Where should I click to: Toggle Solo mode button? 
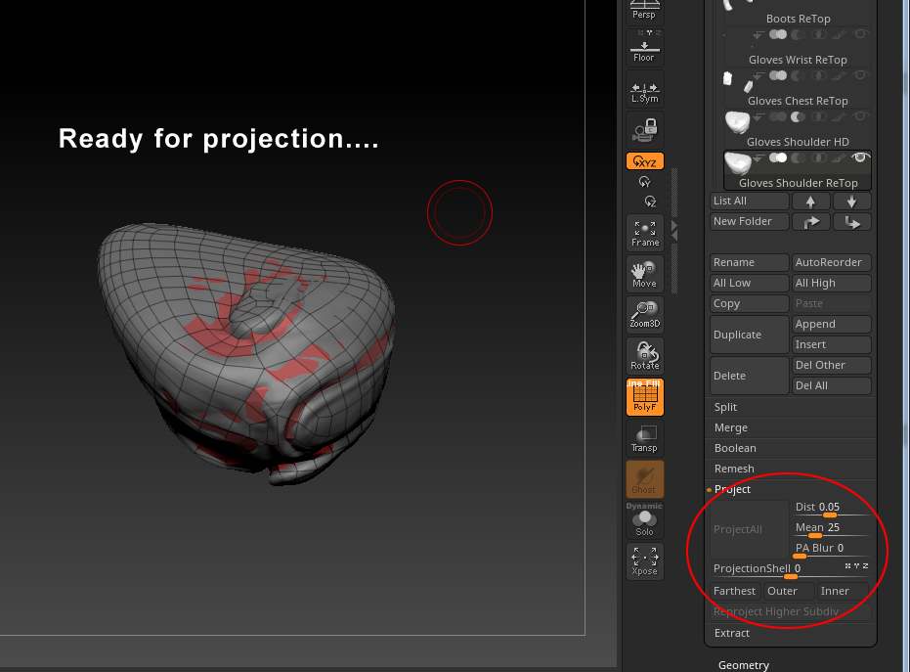[645, 521]
